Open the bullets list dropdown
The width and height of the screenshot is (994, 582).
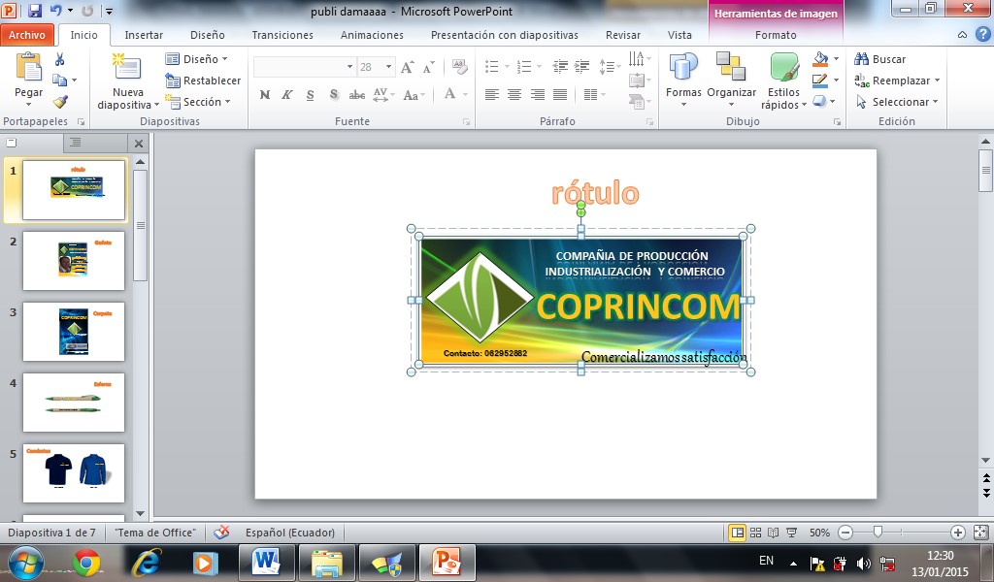pyautogui.click(x=507, y=67)
